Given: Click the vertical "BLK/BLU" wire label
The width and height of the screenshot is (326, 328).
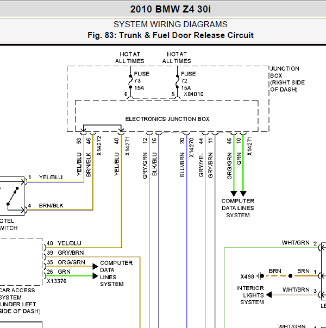Looking at the screenshot, I should click(x=154, y=164).
